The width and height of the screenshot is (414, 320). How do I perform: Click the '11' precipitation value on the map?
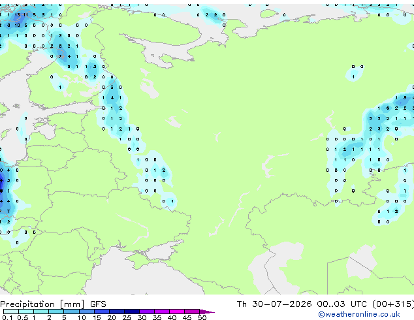(25, 15)
